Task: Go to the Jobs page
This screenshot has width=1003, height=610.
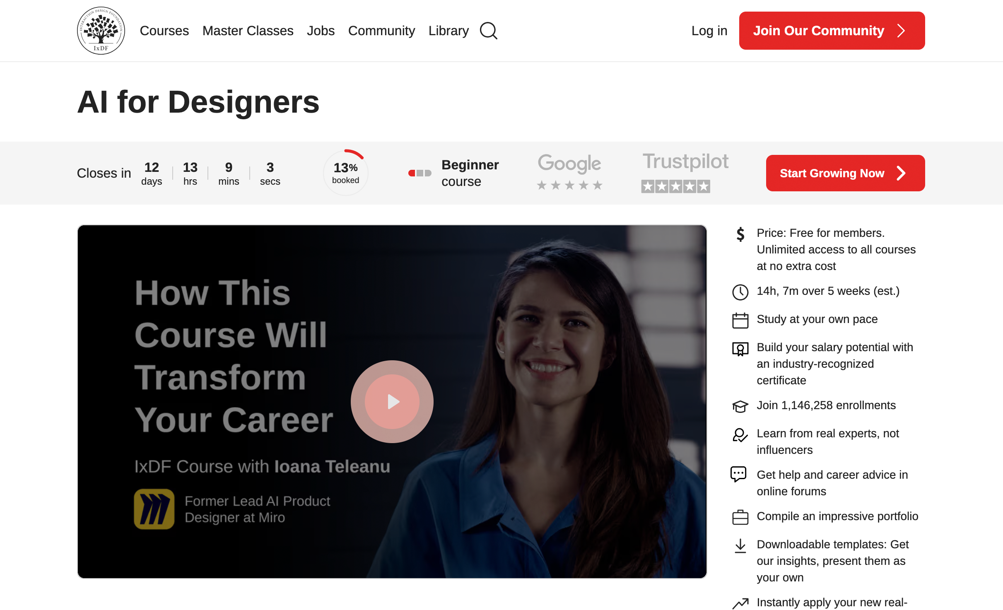Action: [321, 31]
